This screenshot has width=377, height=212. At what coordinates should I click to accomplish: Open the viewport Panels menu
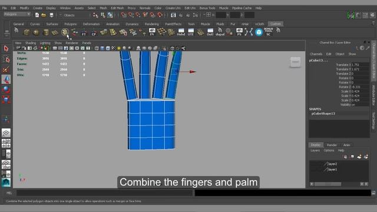click(87, 43)
